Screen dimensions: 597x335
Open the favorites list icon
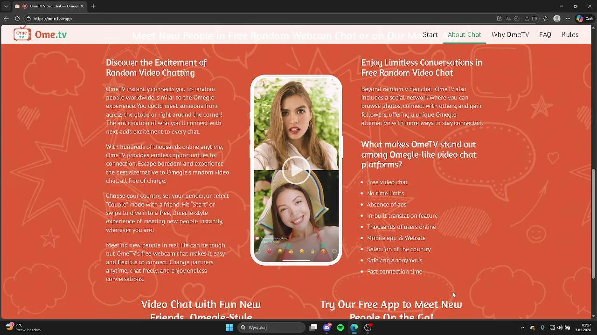point(546,19)
